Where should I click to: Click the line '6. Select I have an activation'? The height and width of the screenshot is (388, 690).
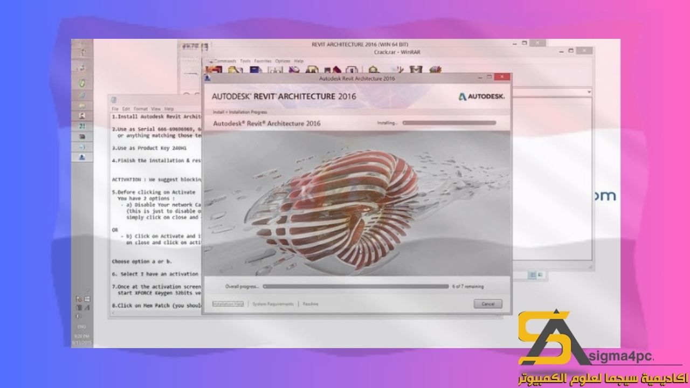pyautogui.click(x=156, y=274)
